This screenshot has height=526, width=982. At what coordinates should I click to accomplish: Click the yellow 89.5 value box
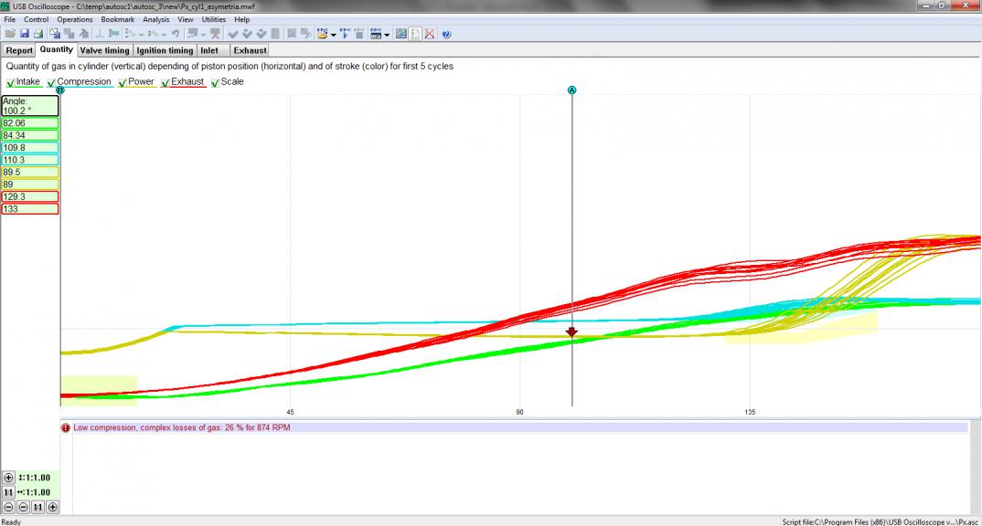click(x=30, y=172)
